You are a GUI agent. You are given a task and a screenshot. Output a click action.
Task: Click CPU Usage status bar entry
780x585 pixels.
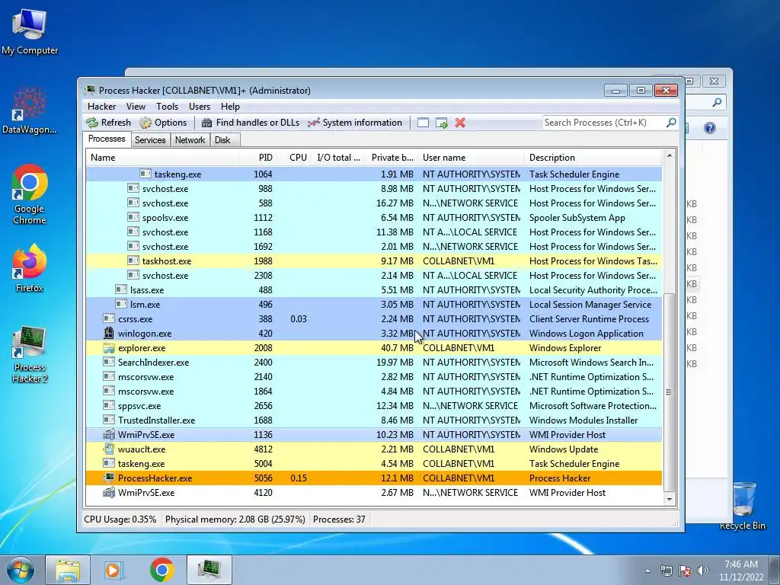coord(120,519)
